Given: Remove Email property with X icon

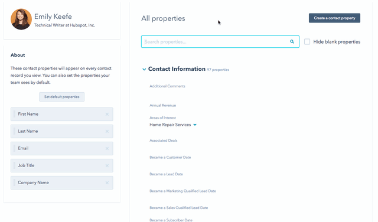Looking at the screenshot, I should (107, 148).
